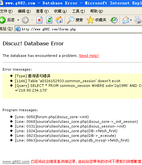Open Favorites star toolbar button

click(96, 20)
